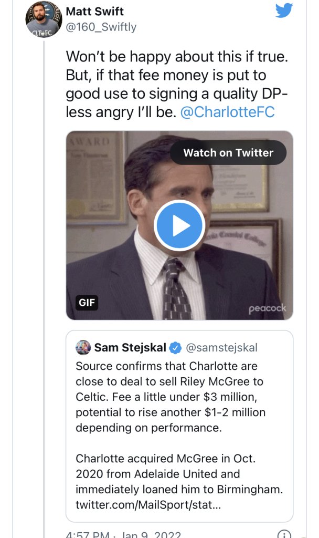
Task: Click the Sam Stejskal author name
Action: (130, 348)
